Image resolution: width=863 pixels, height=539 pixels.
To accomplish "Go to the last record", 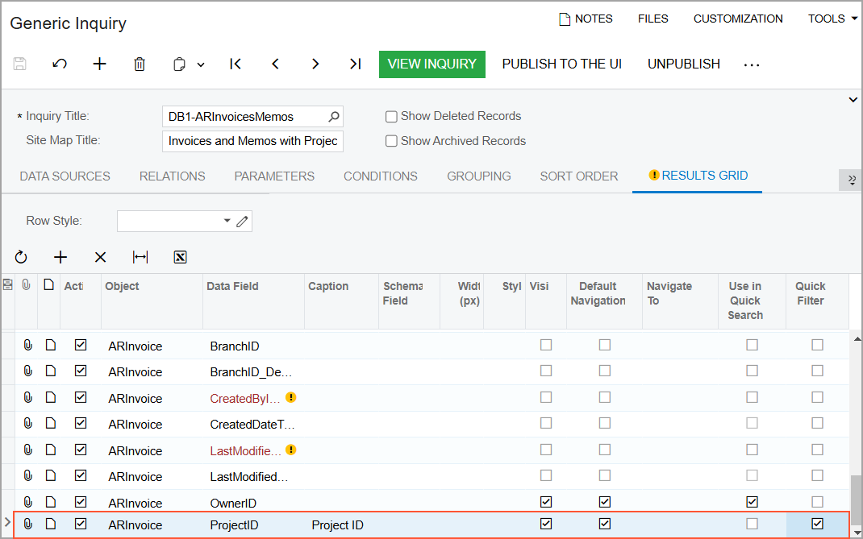I will point(355,64).
